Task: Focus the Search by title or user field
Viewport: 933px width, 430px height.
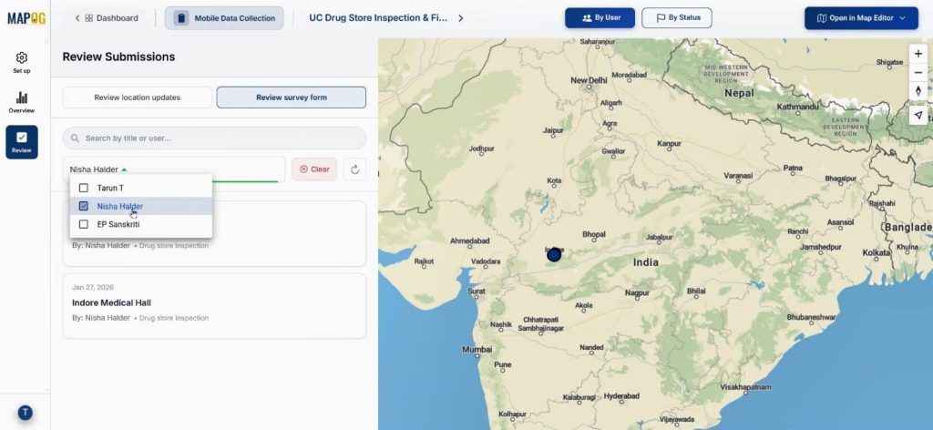Action: [x=214, y=138]
